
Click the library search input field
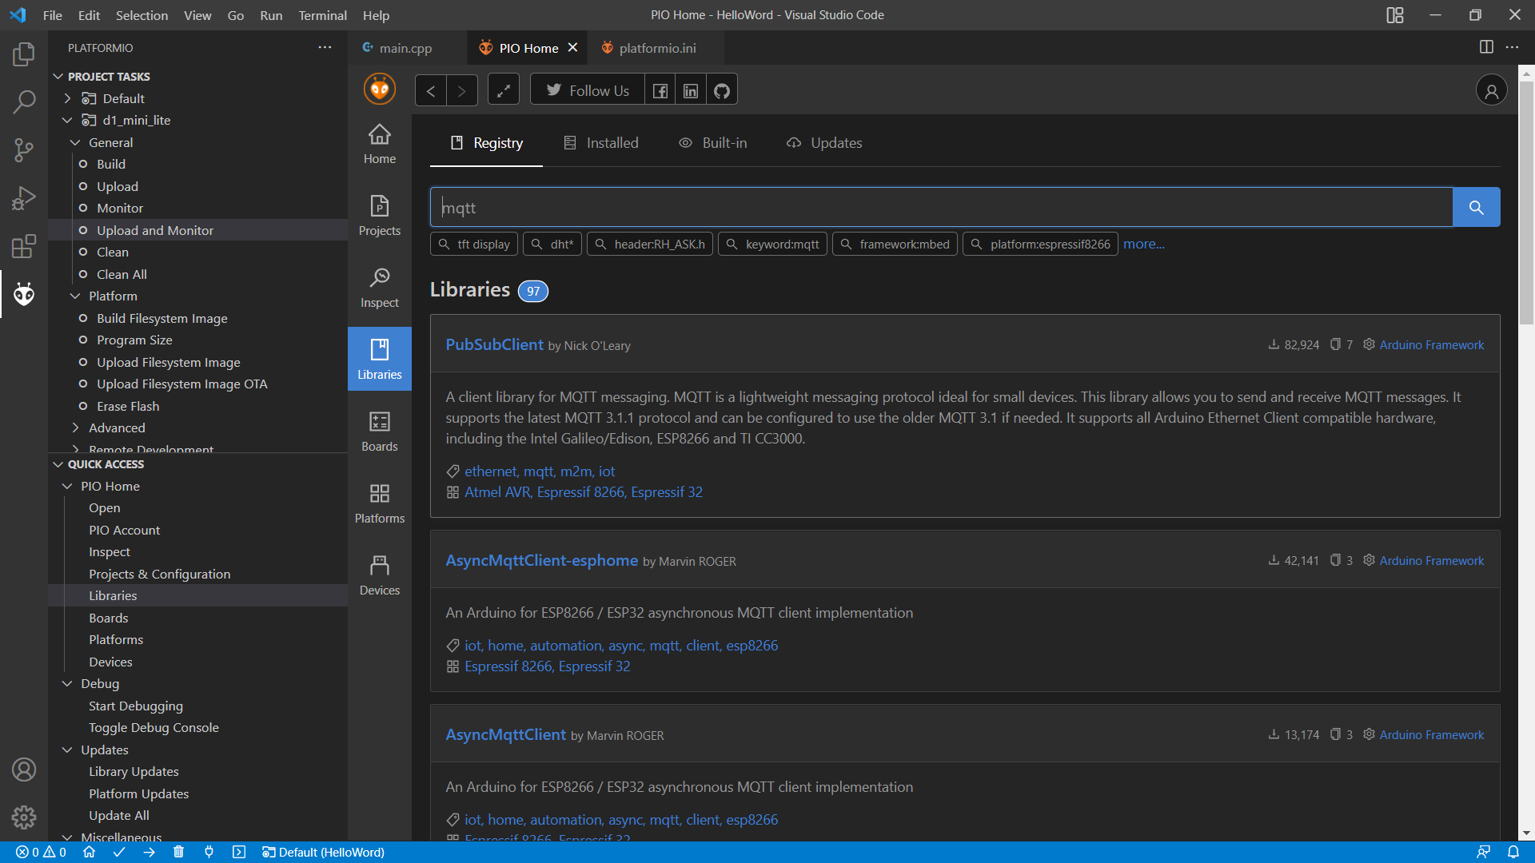(941, 208)
